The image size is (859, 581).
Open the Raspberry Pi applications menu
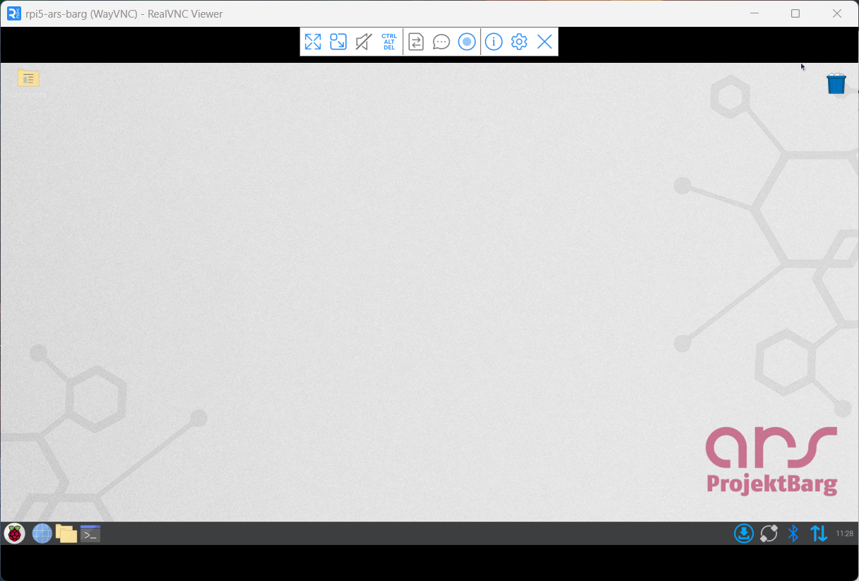pos(14,534)
